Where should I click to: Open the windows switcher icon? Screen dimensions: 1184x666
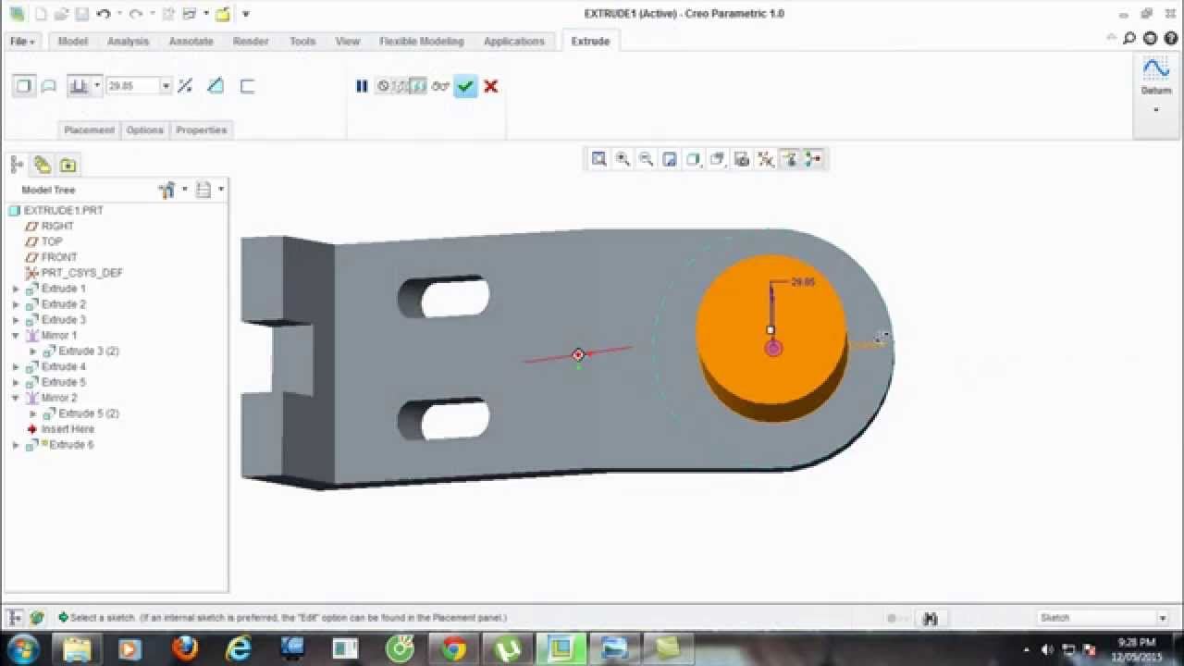point(190,14)
